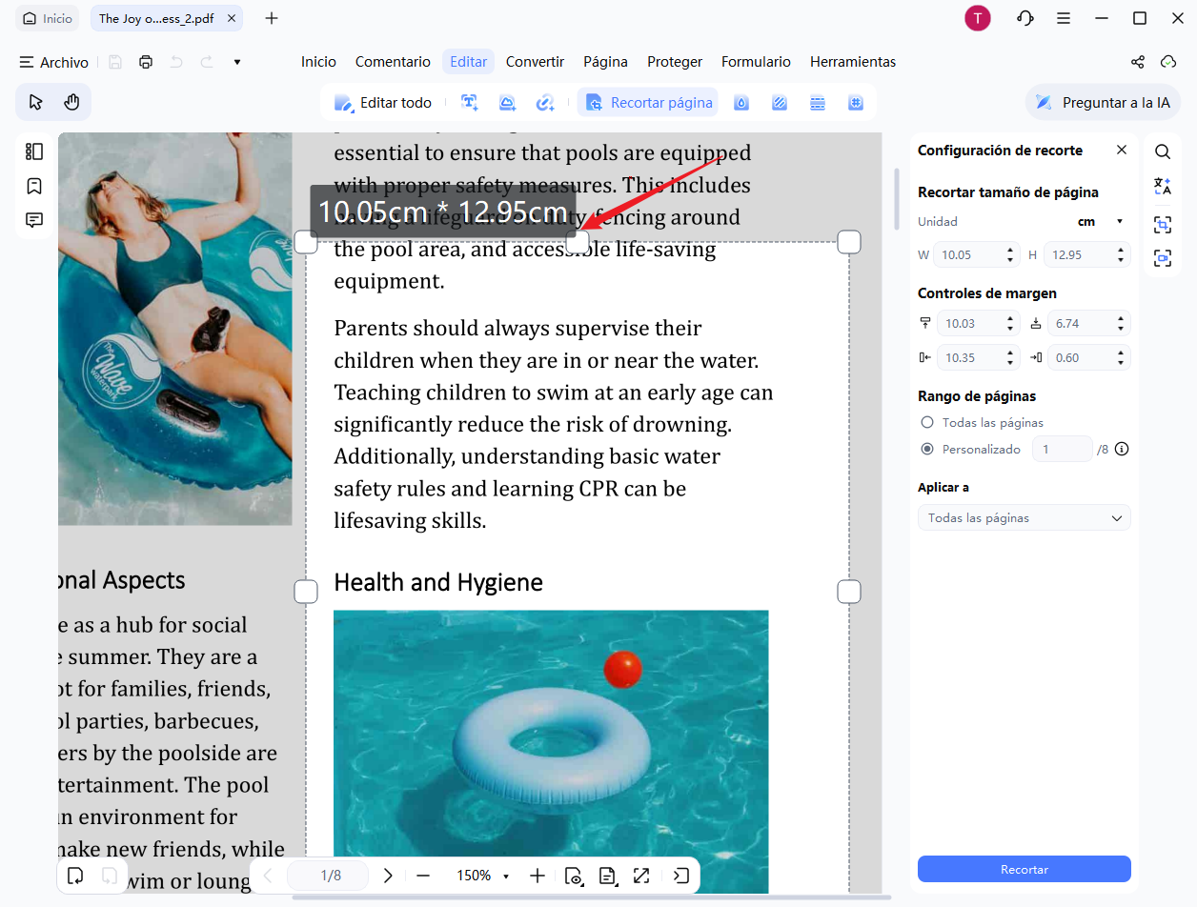Click the header and footer icon
This screenshot has width=1197, height=907.
(818, 103)
